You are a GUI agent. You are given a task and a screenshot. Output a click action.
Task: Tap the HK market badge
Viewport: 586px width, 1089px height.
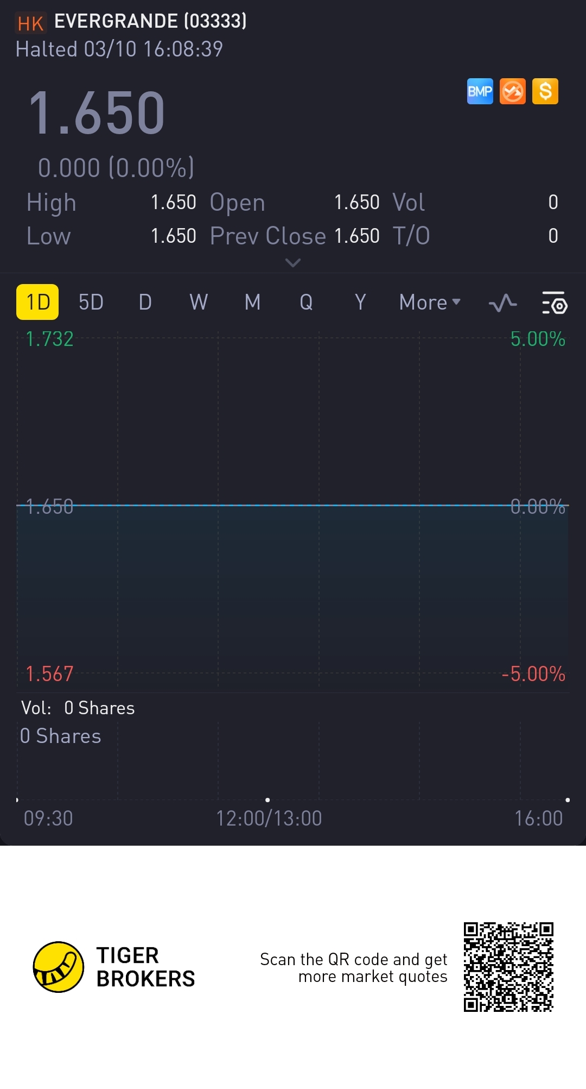(30, 23)
